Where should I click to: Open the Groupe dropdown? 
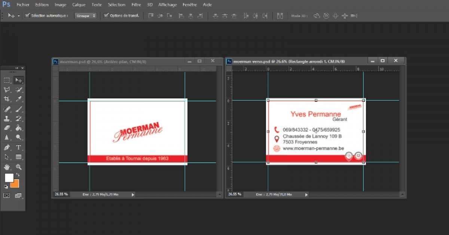pos(85,16)
